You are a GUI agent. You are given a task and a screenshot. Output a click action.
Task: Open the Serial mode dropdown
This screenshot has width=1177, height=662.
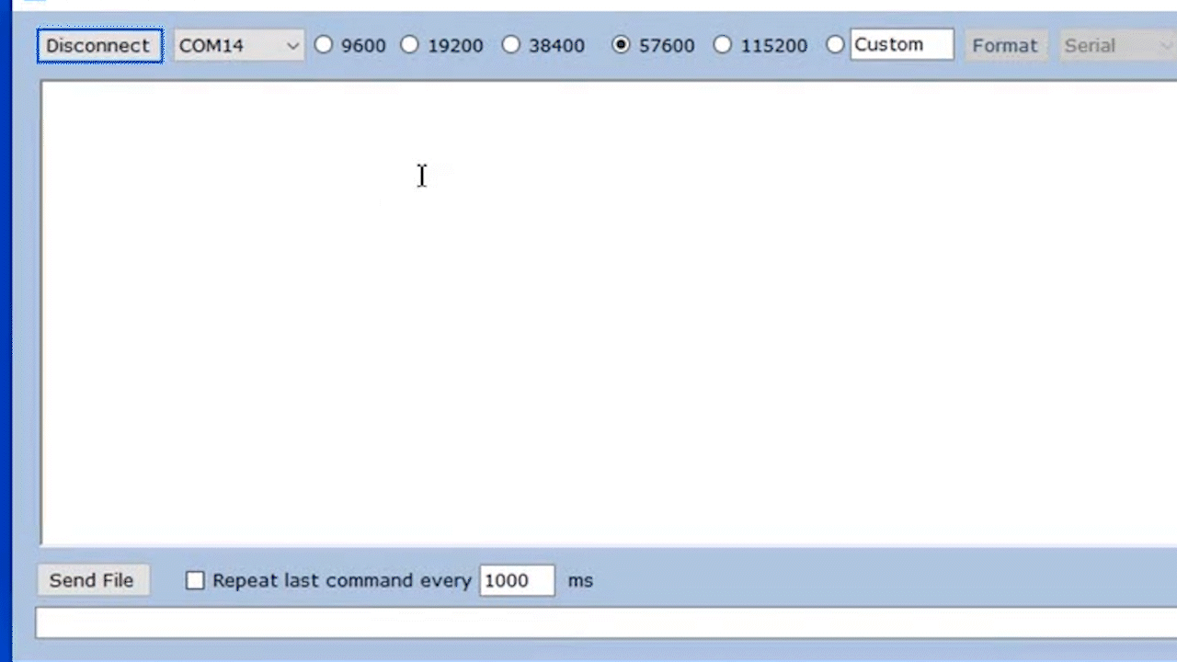[1118, 45]
